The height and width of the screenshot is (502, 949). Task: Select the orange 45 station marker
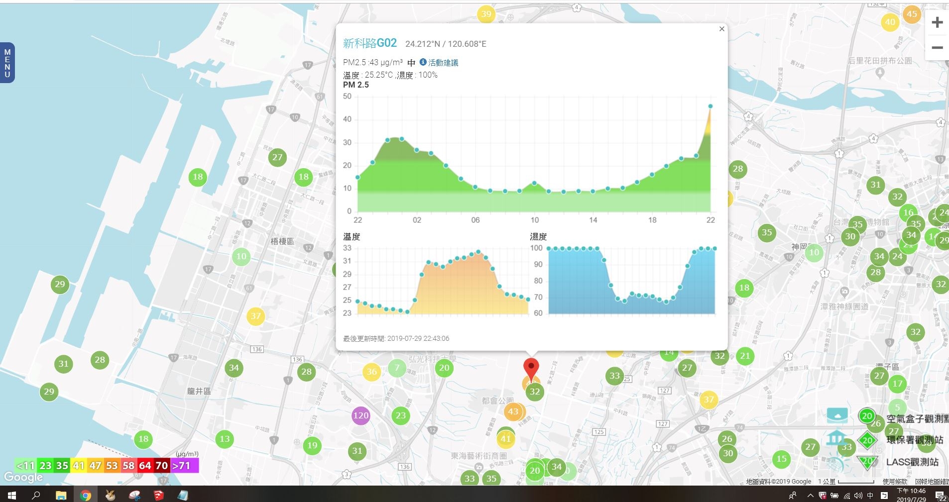tap(912, 14)
